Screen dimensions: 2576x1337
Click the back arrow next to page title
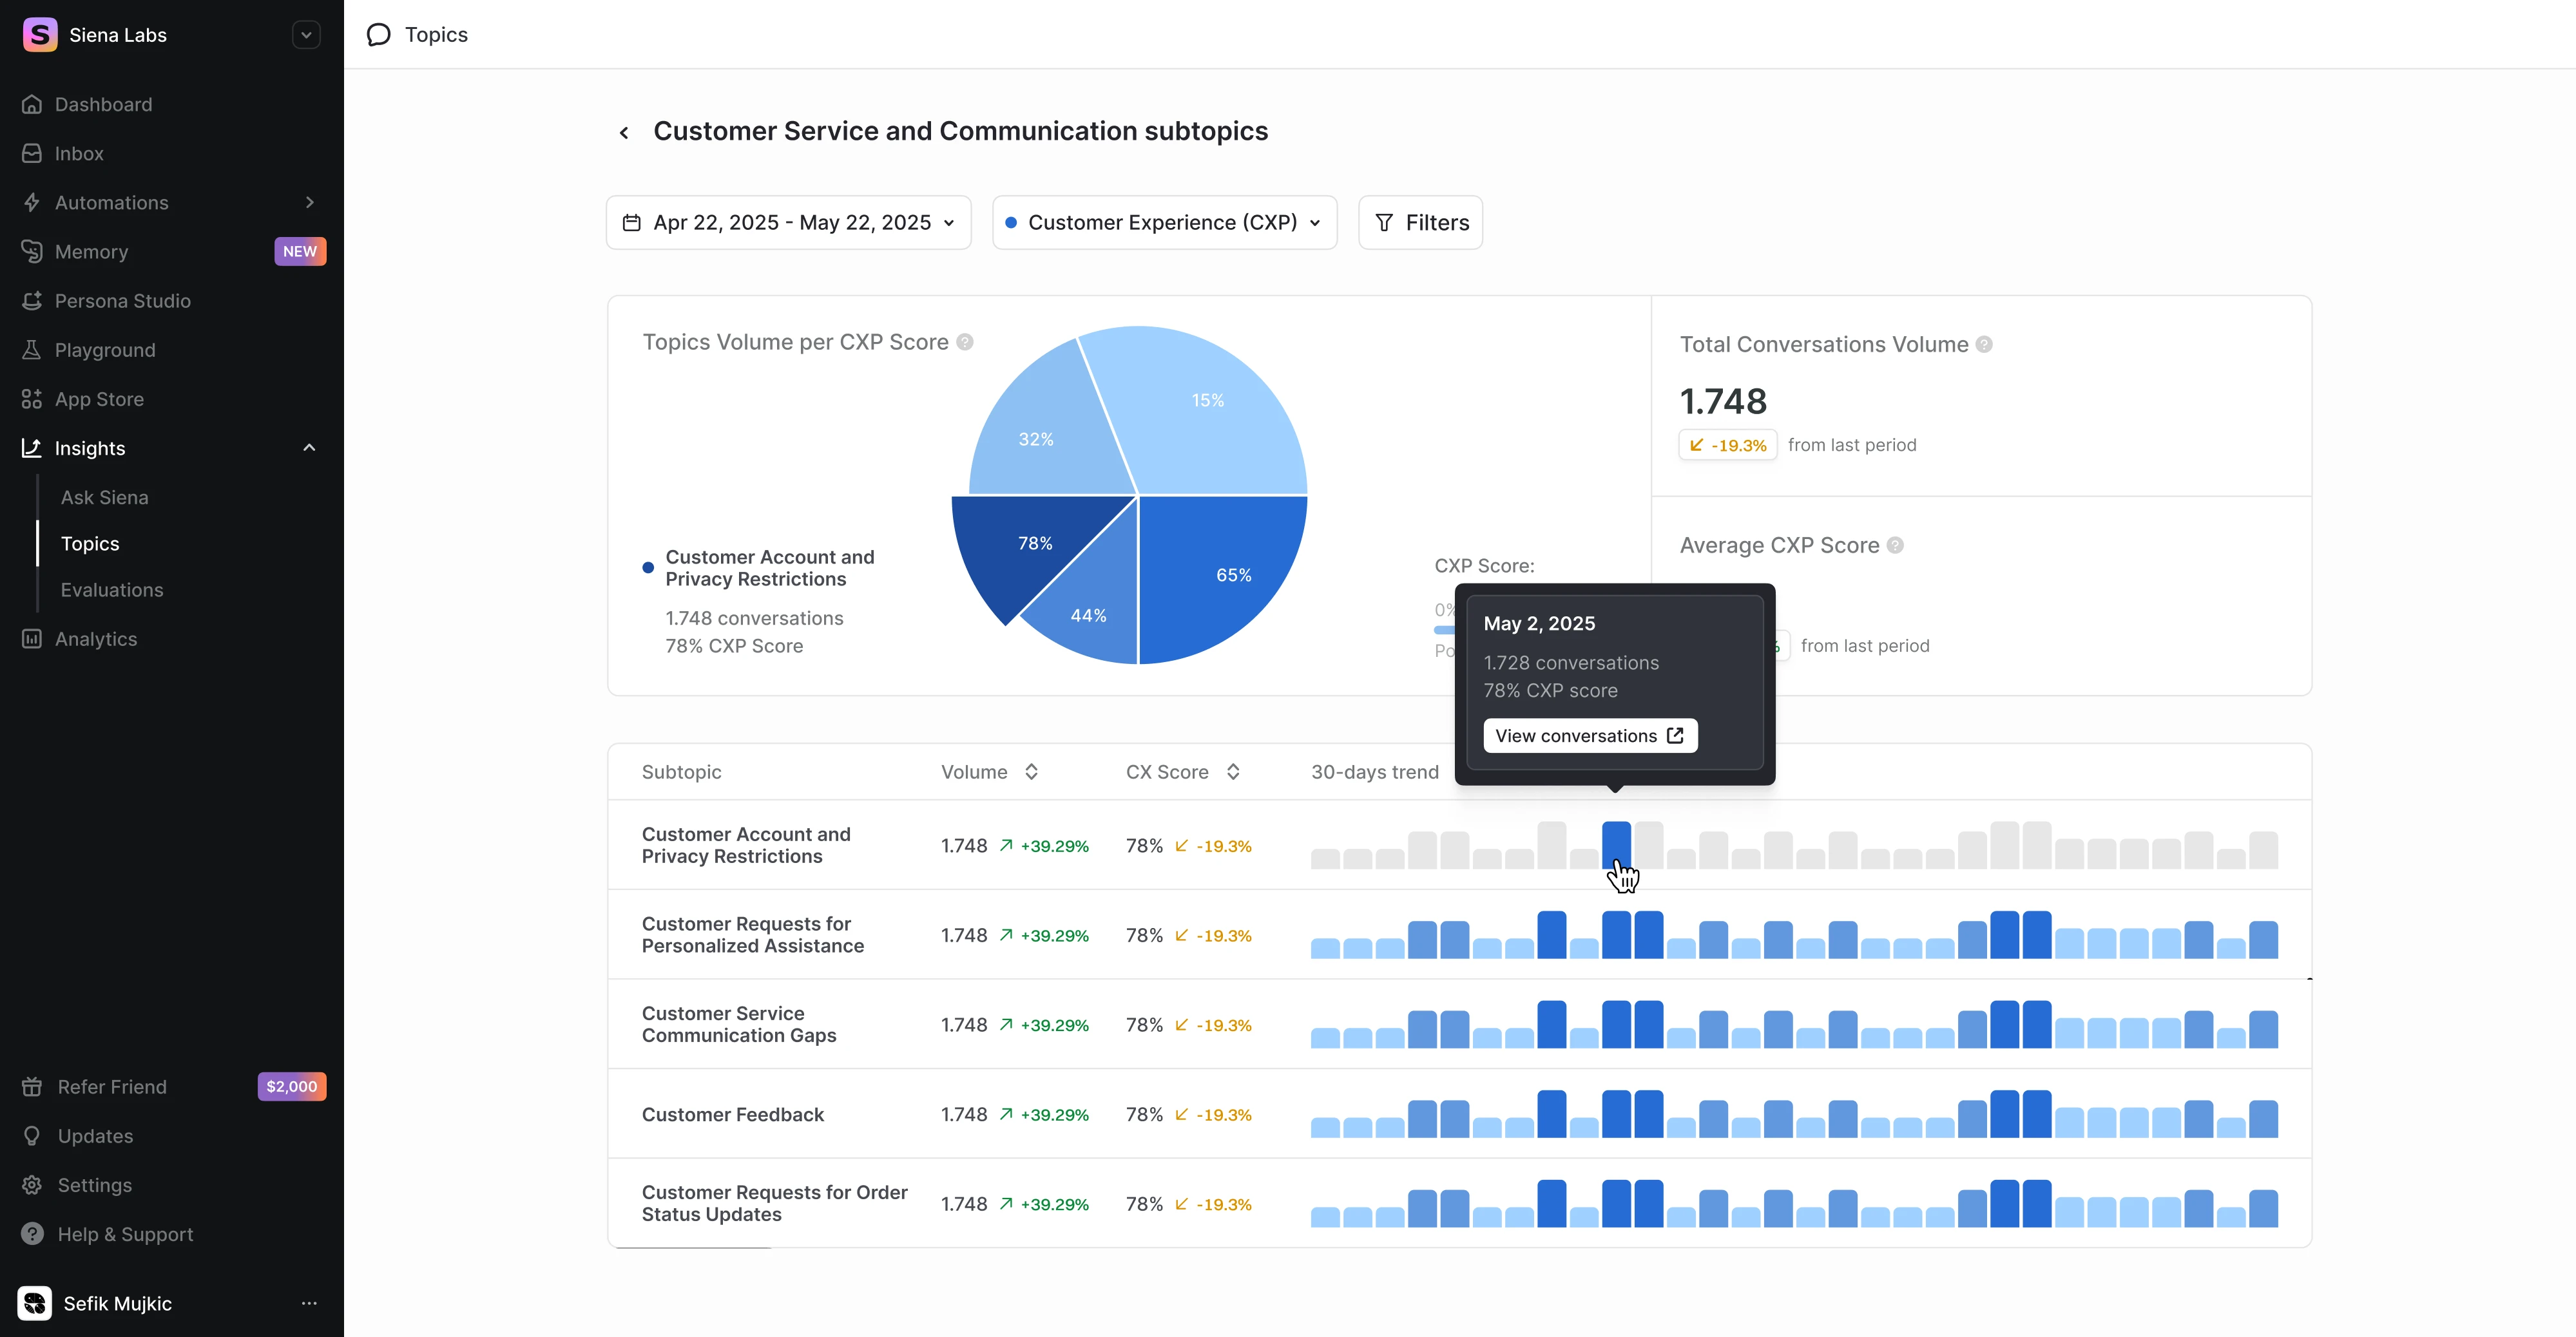(624, 132)
